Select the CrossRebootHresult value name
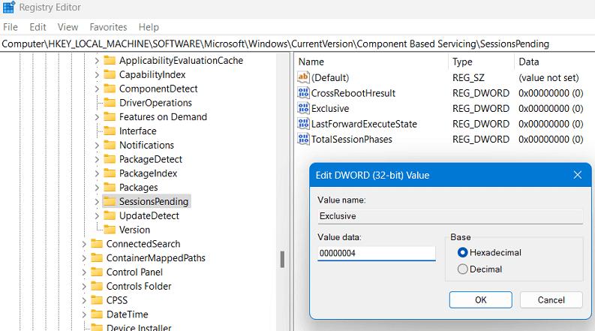Viewport: 595px width, 331px height. pos(353,93)
